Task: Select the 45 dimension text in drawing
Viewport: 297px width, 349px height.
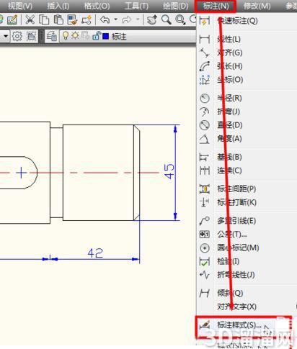Action: point(169,171)
